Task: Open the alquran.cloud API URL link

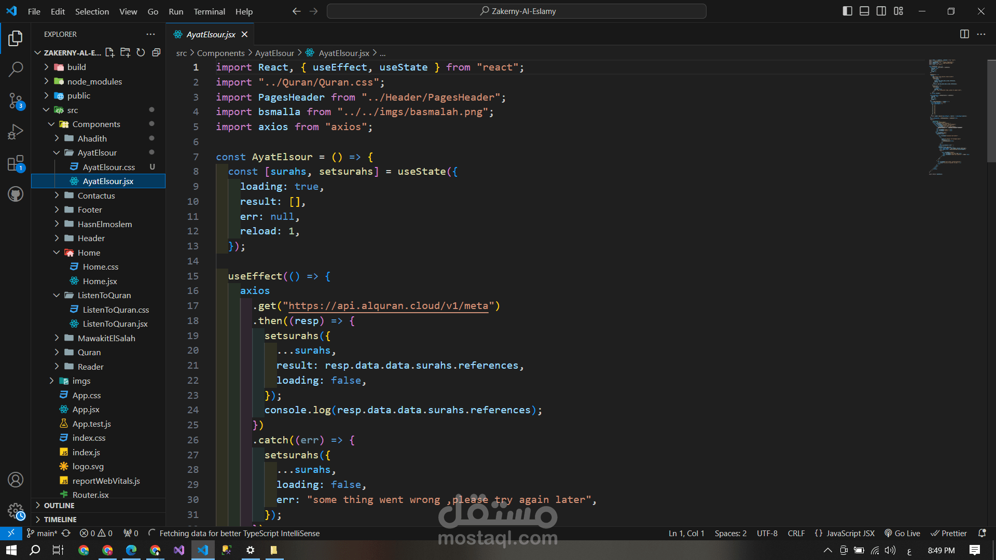Action: click(388, 306)
